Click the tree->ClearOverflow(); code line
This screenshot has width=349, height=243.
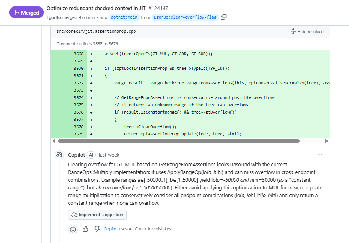pyautogui.click(x=150, y=127)
